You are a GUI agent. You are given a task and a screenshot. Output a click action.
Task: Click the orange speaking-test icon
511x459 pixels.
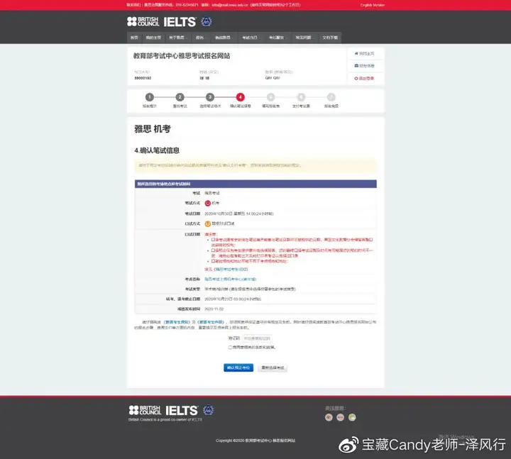point(207,223)
